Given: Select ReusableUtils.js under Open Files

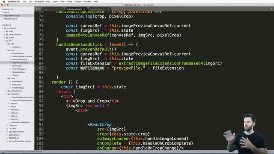Looking at the screenshot, I should click(x=10, y=19).
